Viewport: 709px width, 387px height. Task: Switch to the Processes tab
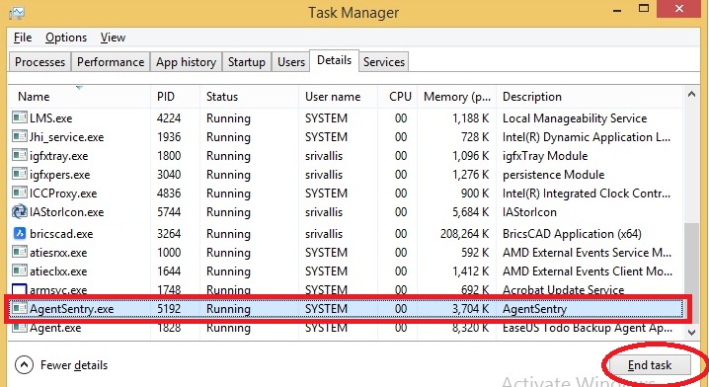[39, 62]
